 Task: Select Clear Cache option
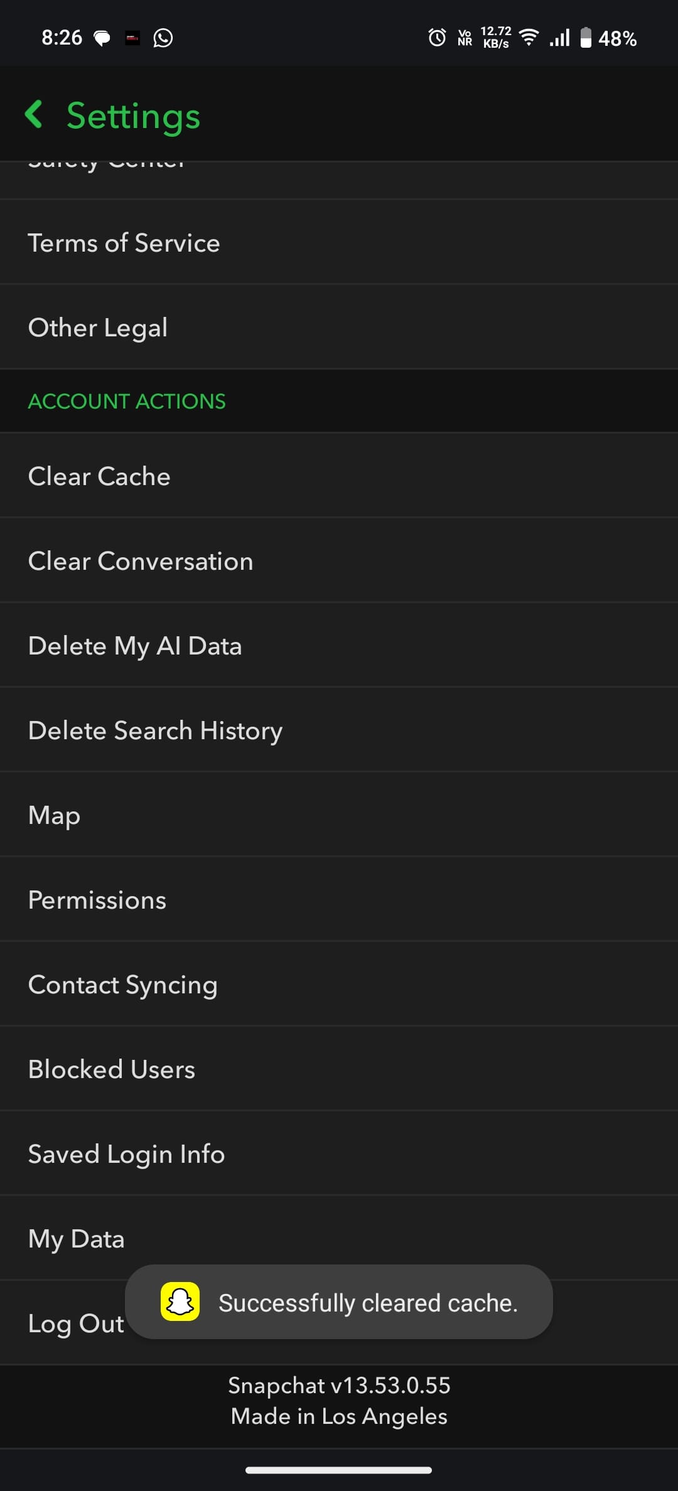coord(99,476)
